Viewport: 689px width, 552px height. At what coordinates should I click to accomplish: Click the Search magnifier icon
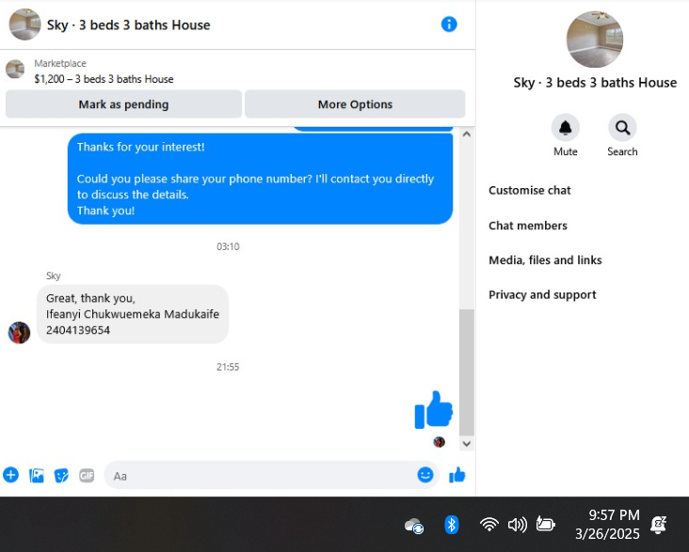[x=622, y=128]
